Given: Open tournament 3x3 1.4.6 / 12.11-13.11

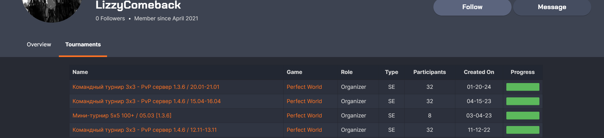Looking at the screenshot, I should [144, 130].
